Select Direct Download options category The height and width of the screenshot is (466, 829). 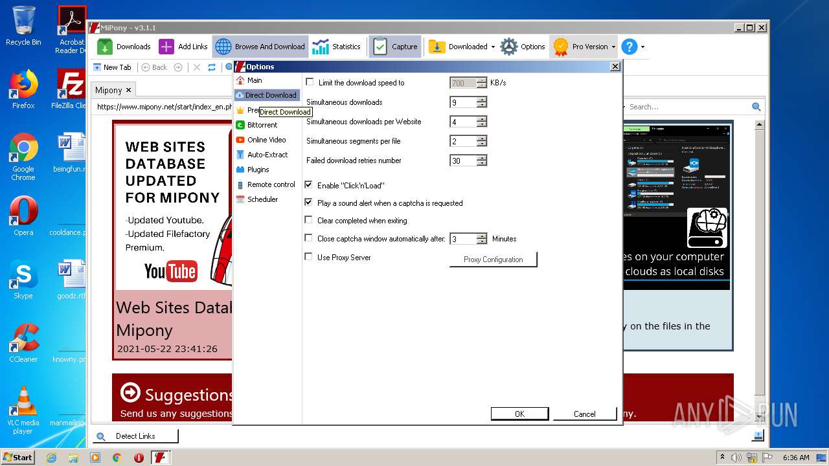point(267,95)
